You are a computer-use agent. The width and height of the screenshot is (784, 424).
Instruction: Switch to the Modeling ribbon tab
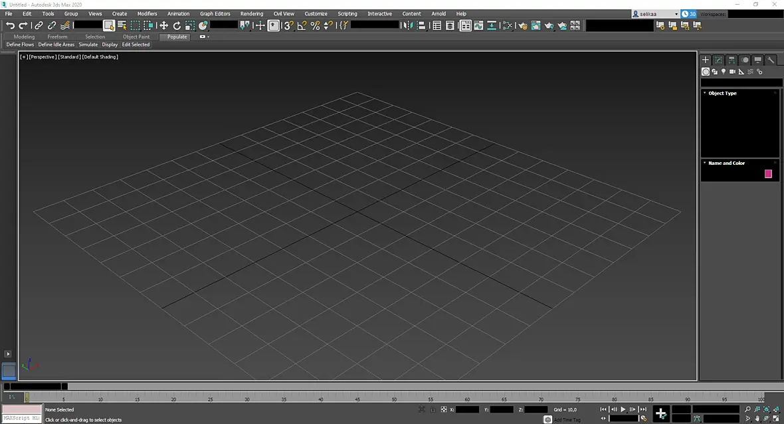point(24,37)
